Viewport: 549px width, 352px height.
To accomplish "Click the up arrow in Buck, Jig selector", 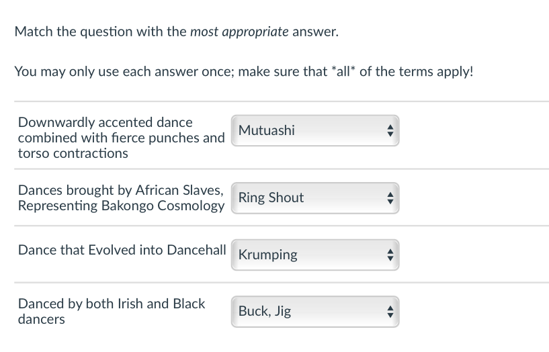I will [390, 308].
